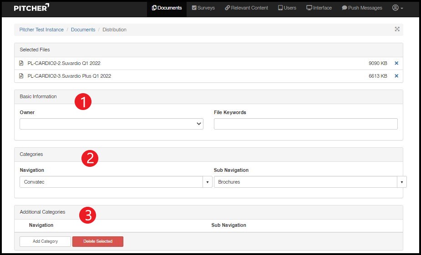This screenshot has height=255, width=421.
Task: Click the Pitcher logo in the header
Action: pos(31,8)
